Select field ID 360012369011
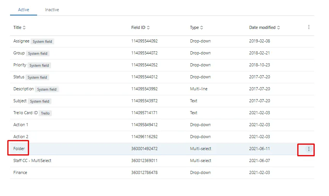 point(144,161)
